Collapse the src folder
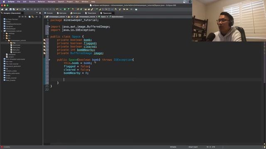This screenshot has width=266, height=149. [x=4, y=38]
